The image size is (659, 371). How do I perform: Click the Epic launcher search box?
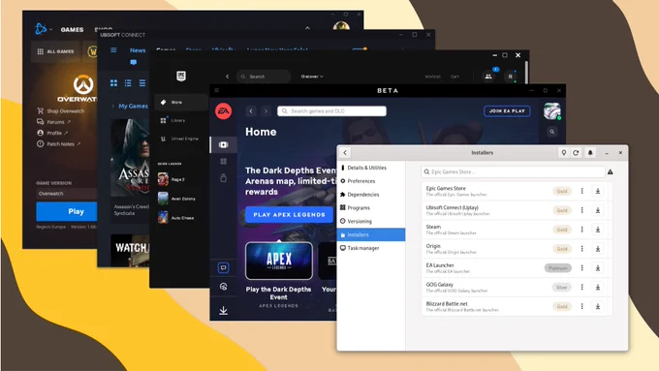(x=264, y=77)
